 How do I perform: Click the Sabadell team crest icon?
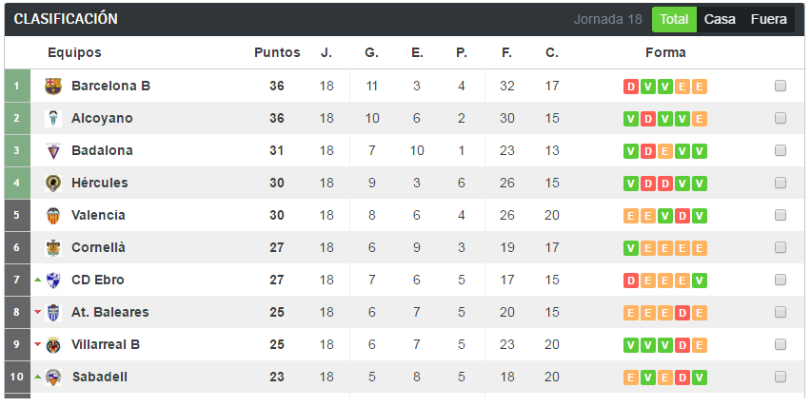(53, 377)
